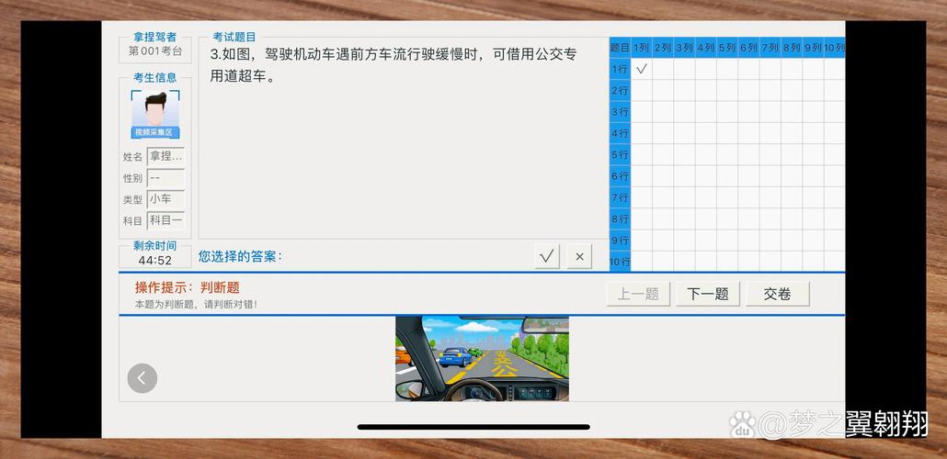The height and width of the screenshot is (459, 947).
Task: Click the 10行 row header
Action: (620, 262)
